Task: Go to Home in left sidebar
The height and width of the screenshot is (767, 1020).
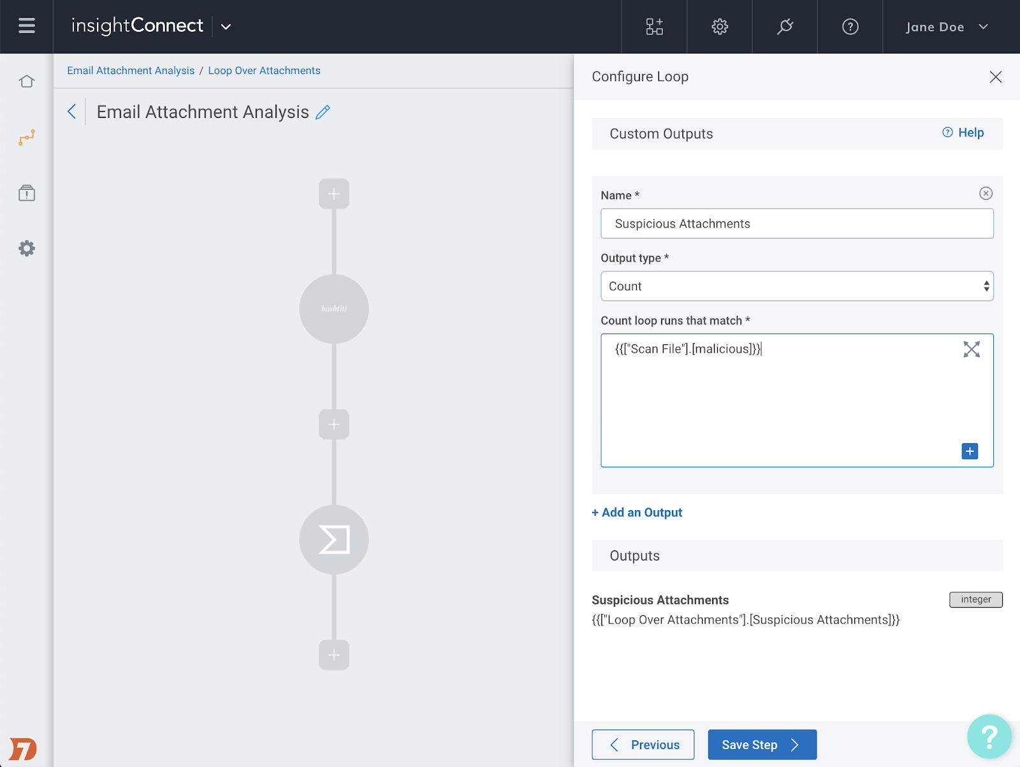Action: click(27, 82)
